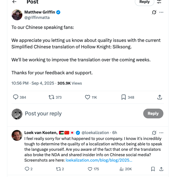Viewport: 172px width, 177px height.
Task: Bookmark Loek van Kooten's reply
Action: [153, 169]
